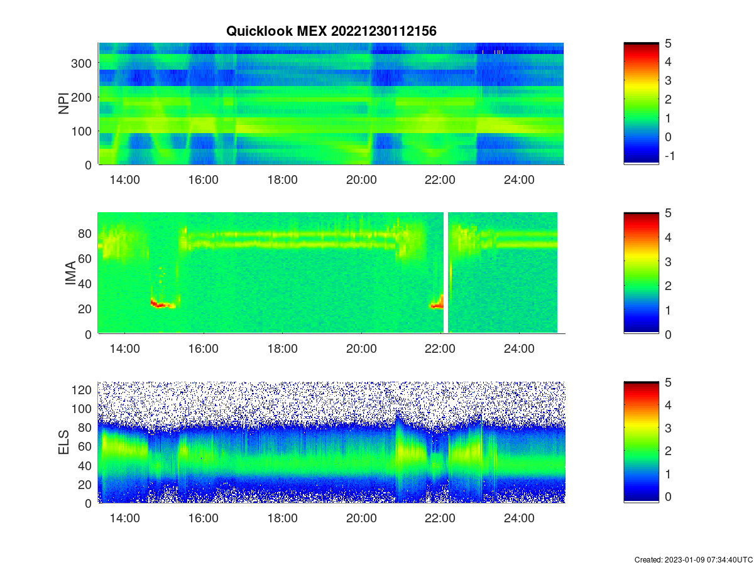Click the "18:00" tick under the NPI plot
This screenshot has width=754, height=565.
283,180
